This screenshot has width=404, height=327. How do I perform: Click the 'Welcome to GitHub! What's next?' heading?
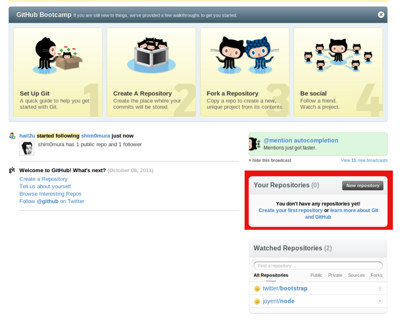pyautogui.click(x=63, y=170)
